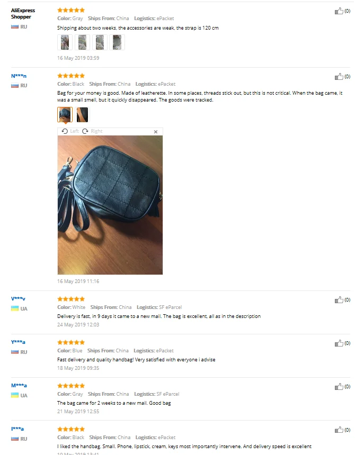Screen dimensions: 355x455
Task: Open third photo thumbnail in gray bag review
Action: (x=100, y=42)
